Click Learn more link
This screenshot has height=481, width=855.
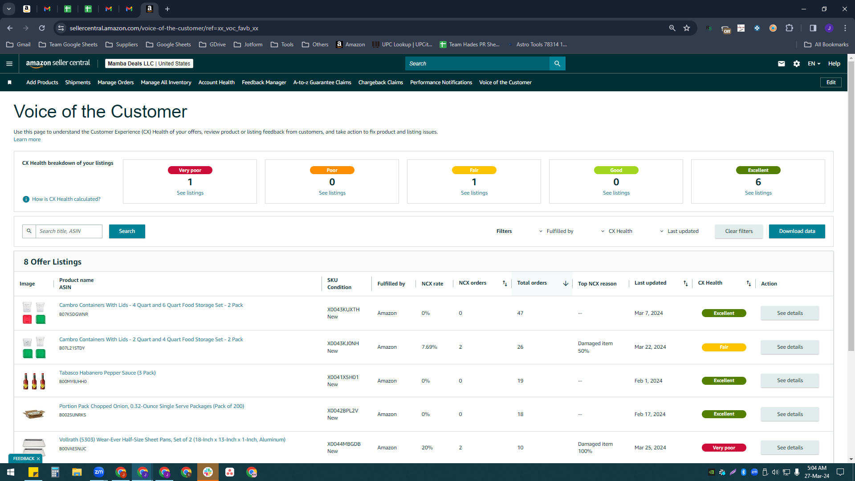(27, 139)
